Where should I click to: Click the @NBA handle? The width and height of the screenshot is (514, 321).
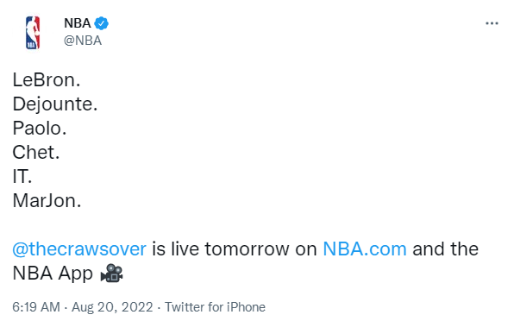click(x=83, y=41)
